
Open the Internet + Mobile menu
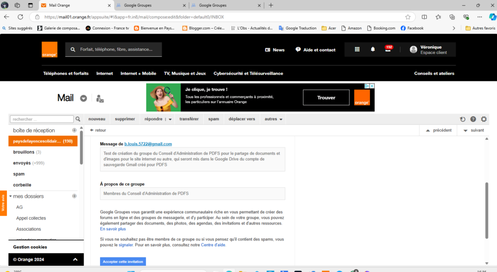(x=138, y=73)
